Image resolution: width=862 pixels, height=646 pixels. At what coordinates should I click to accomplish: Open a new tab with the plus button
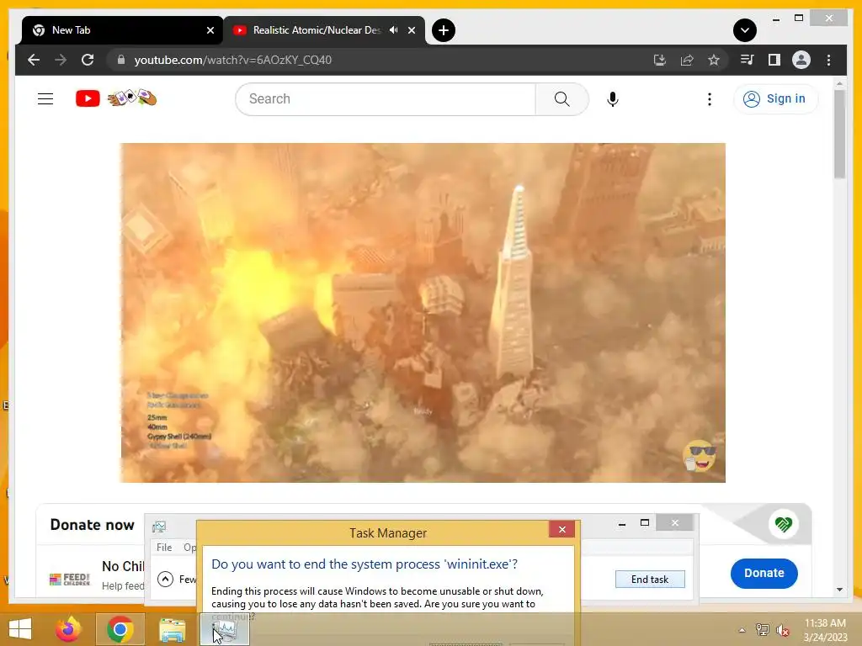click(443, 30)
